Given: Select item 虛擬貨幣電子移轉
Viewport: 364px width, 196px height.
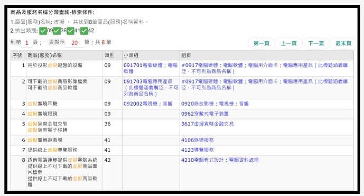Looking at the screenshot, I should coord(48,130).
